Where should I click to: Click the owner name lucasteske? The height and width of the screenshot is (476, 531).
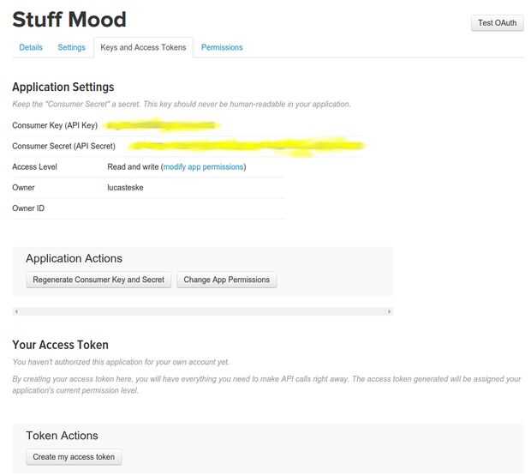tap(126, 187)
